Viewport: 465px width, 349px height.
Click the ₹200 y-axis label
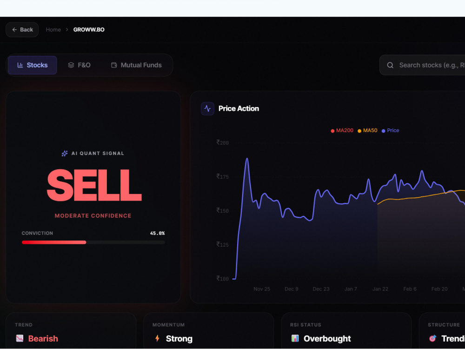tap(222, 143)
